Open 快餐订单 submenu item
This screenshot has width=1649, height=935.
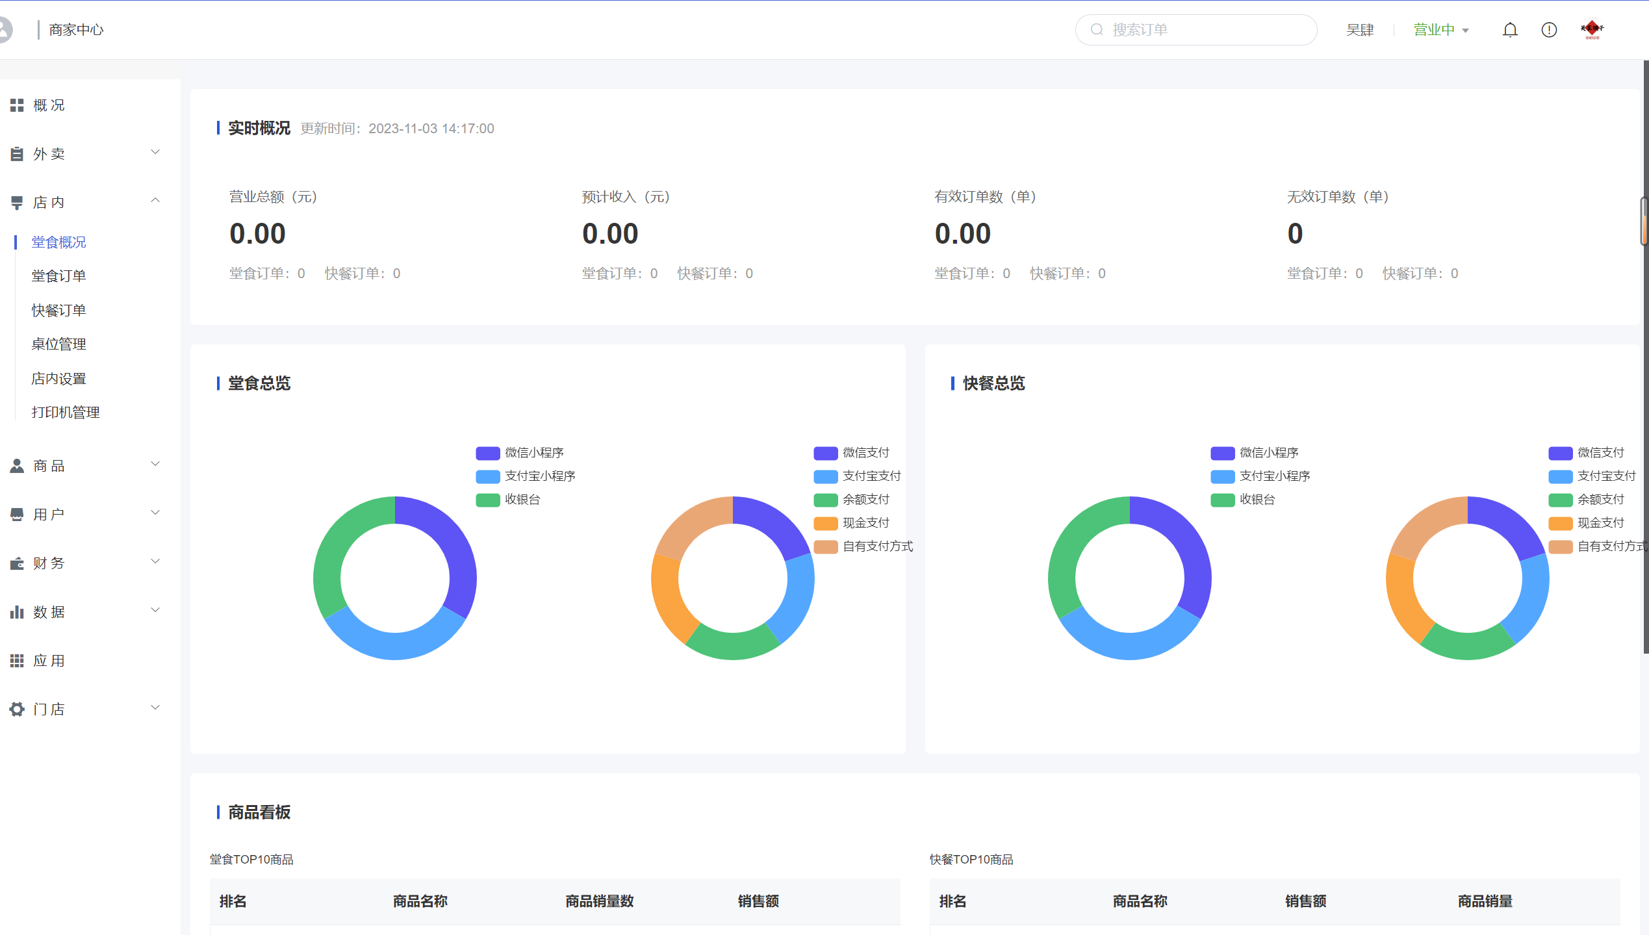pos(59,311)
